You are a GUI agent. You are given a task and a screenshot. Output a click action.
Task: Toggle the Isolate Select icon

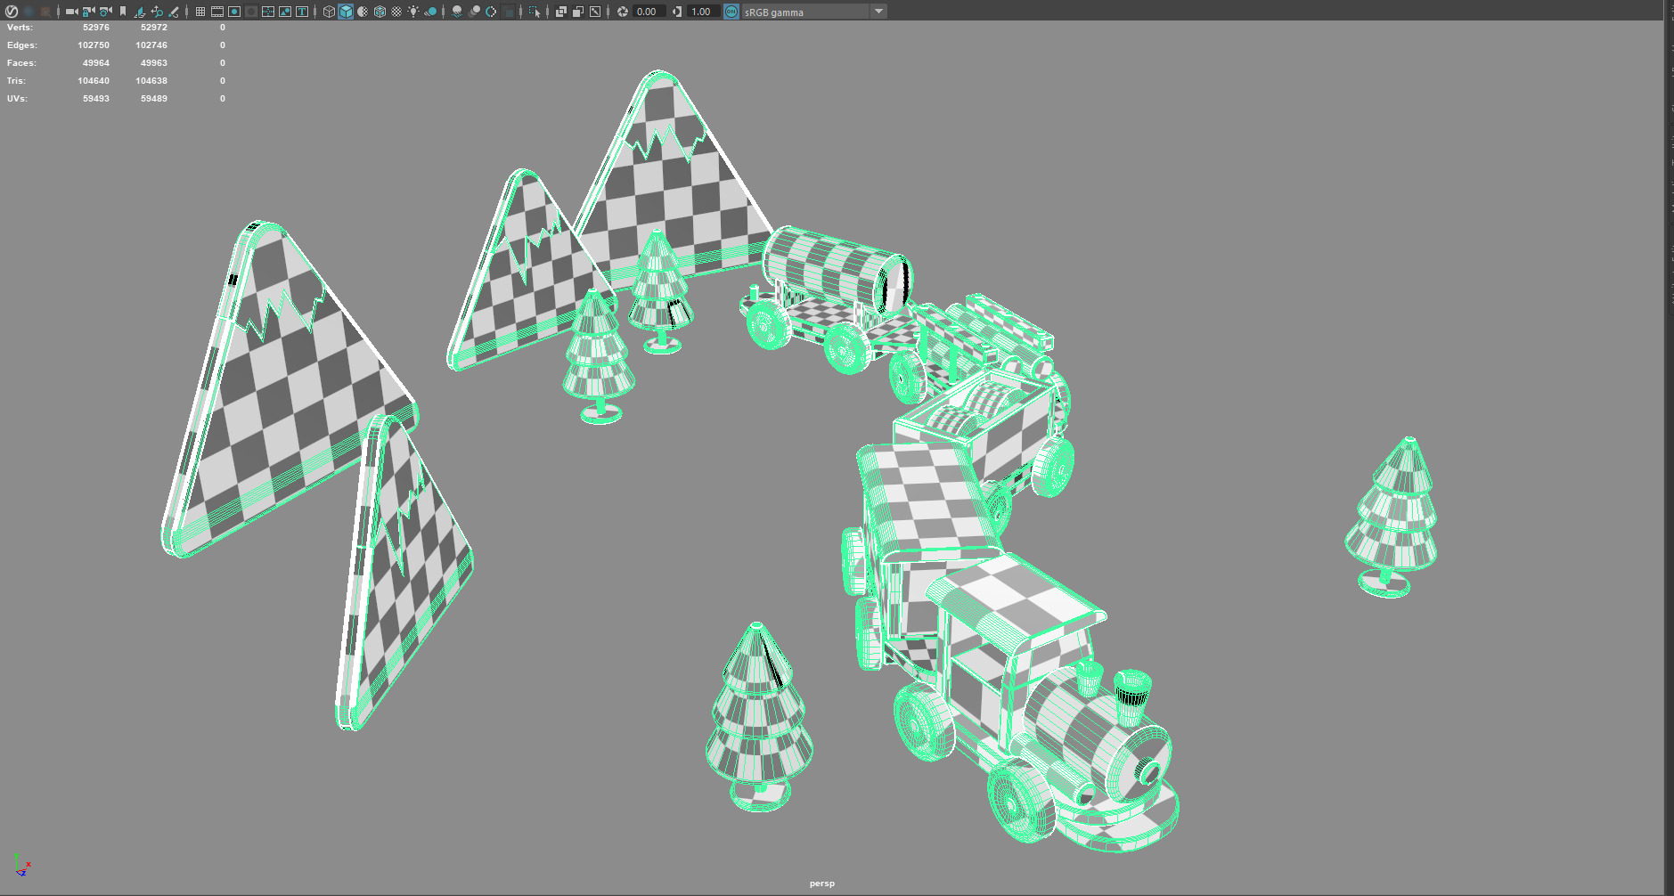point(534,12)
